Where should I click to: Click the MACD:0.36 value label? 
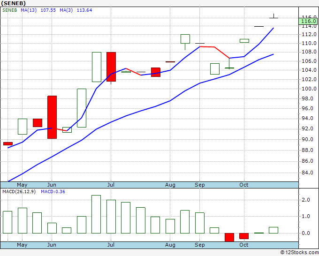pos(53,192)
